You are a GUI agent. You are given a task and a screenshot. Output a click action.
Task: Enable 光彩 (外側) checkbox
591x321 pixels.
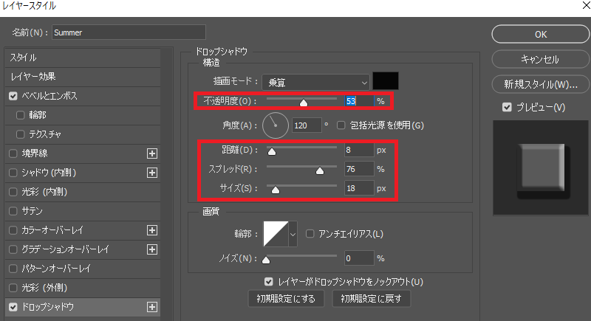[13, 288]
